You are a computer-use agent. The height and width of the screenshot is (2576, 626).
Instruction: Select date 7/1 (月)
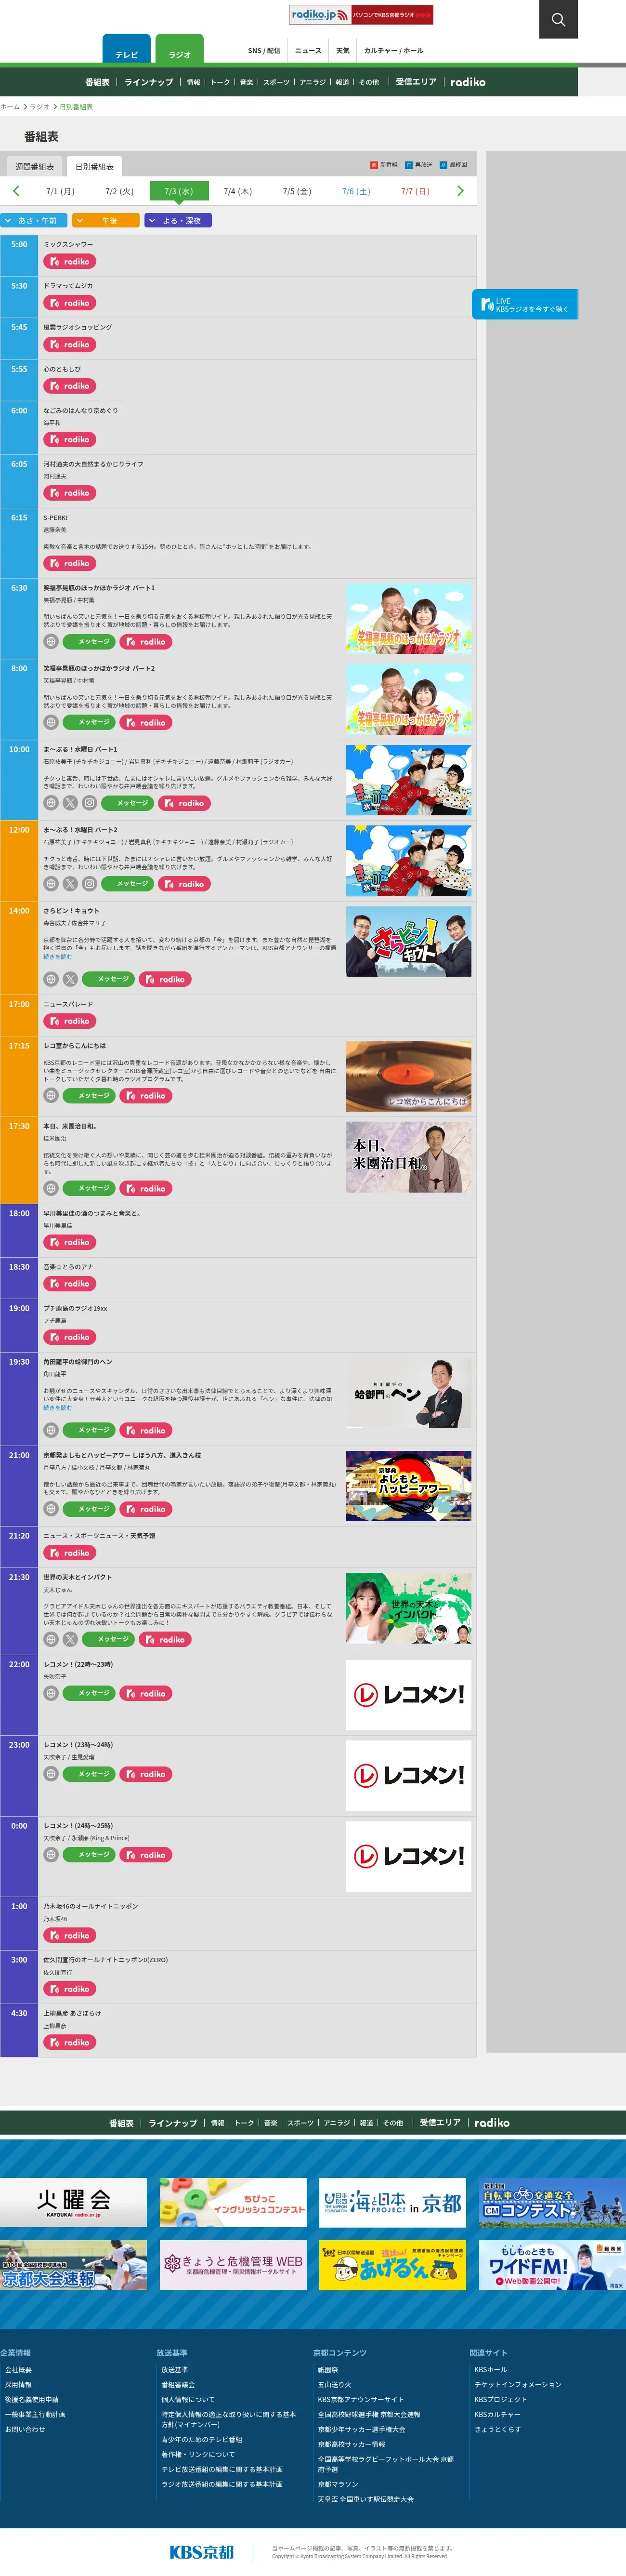point(60,191)
